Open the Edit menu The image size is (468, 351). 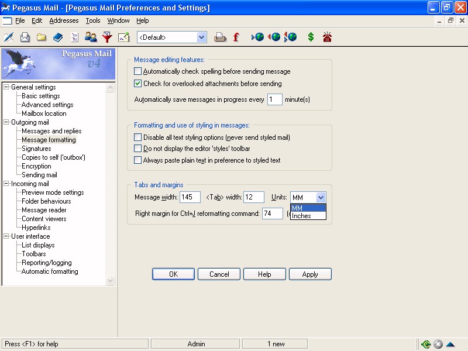(37, 20)
